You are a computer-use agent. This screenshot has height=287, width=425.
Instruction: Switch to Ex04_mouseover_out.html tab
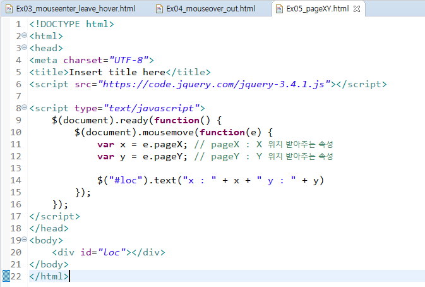[210, 9]
